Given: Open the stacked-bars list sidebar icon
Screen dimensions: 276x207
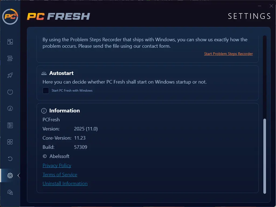Looking at the screenshot, I should tap(10, 58).
